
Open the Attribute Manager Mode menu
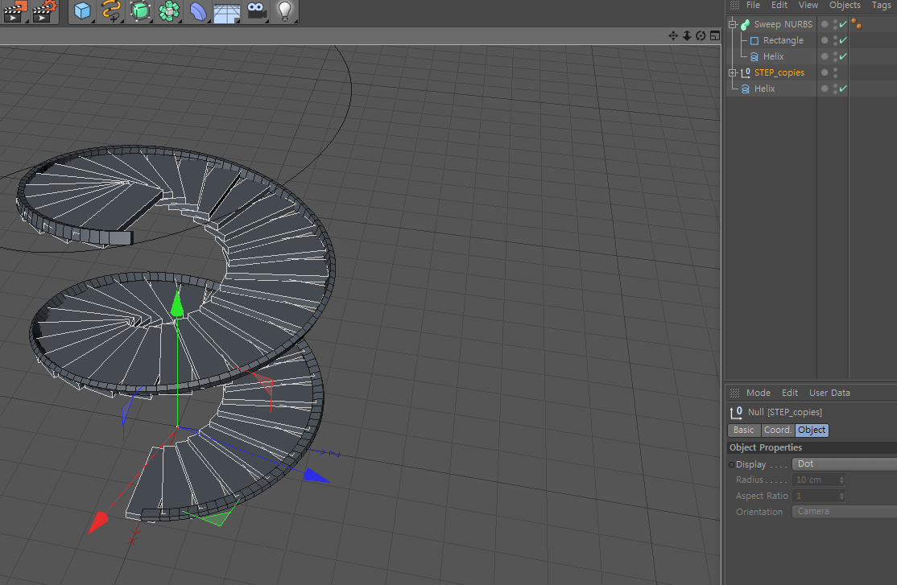(758, 393)
